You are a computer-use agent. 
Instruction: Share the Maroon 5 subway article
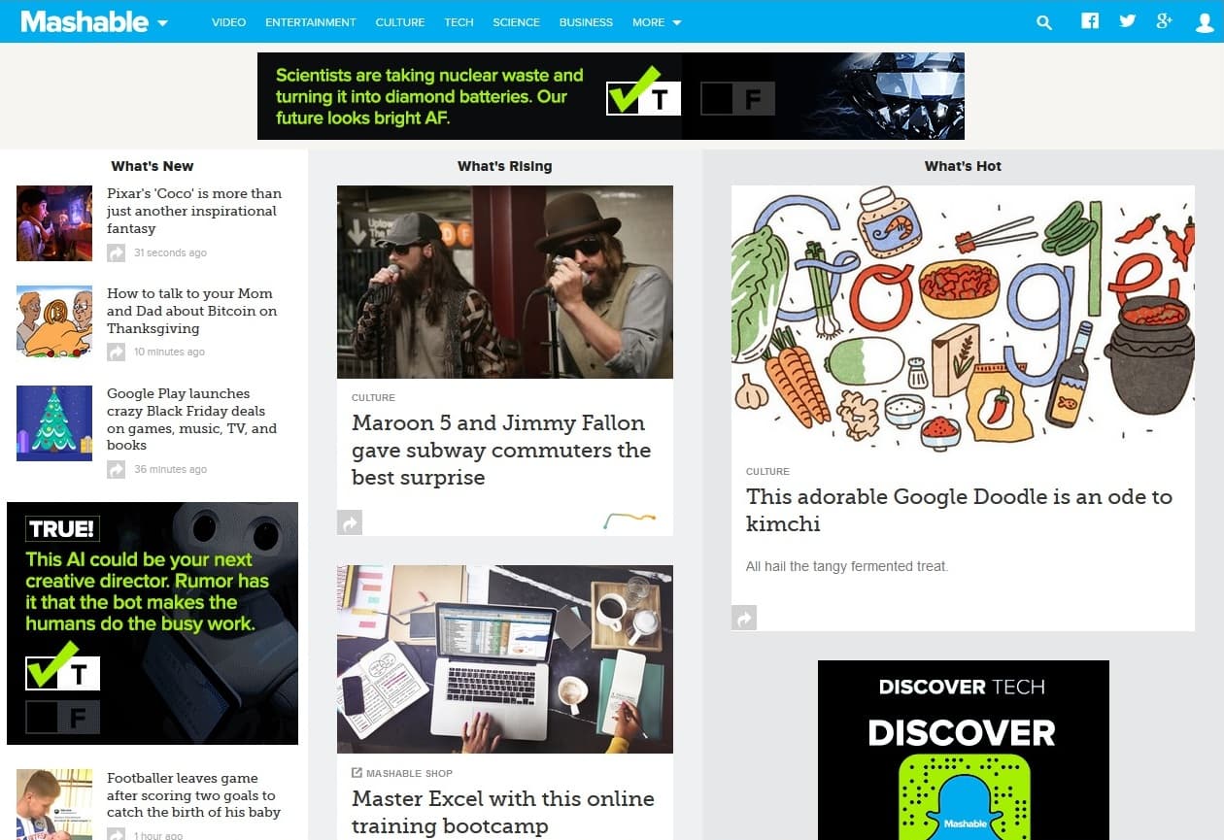click(350, 523)
